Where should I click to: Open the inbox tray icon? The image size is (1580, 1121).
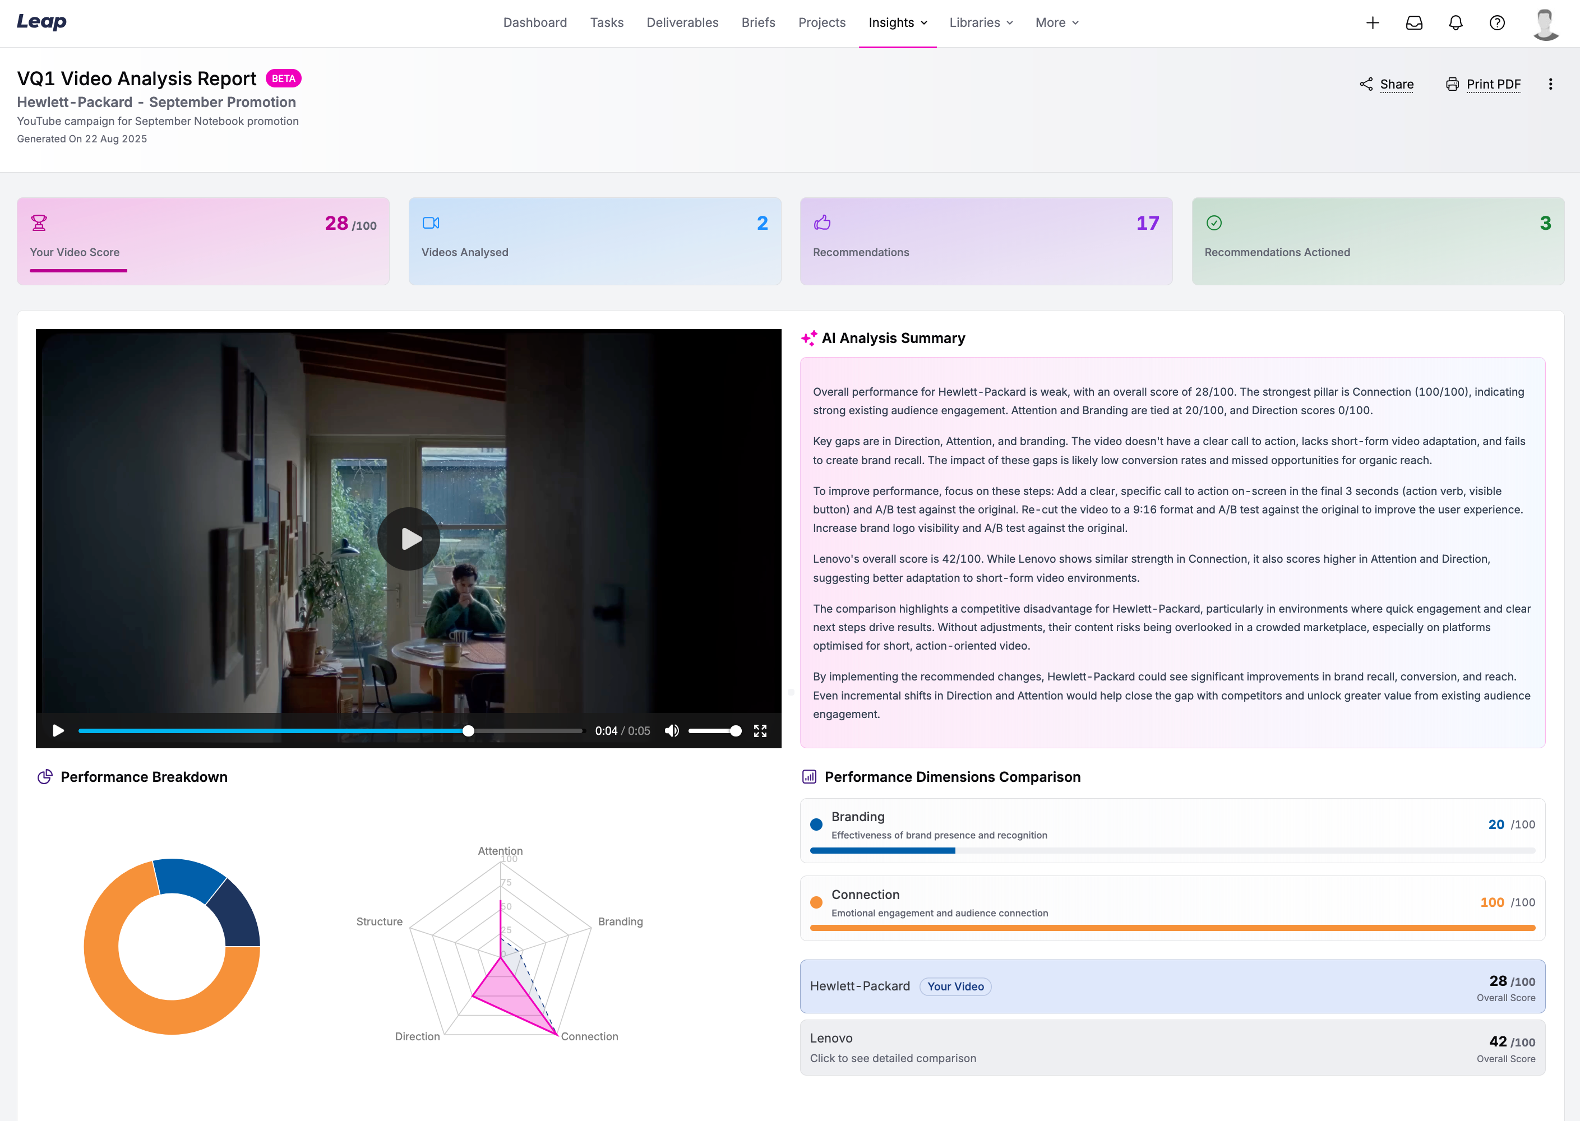click(x=1413, y=23)
